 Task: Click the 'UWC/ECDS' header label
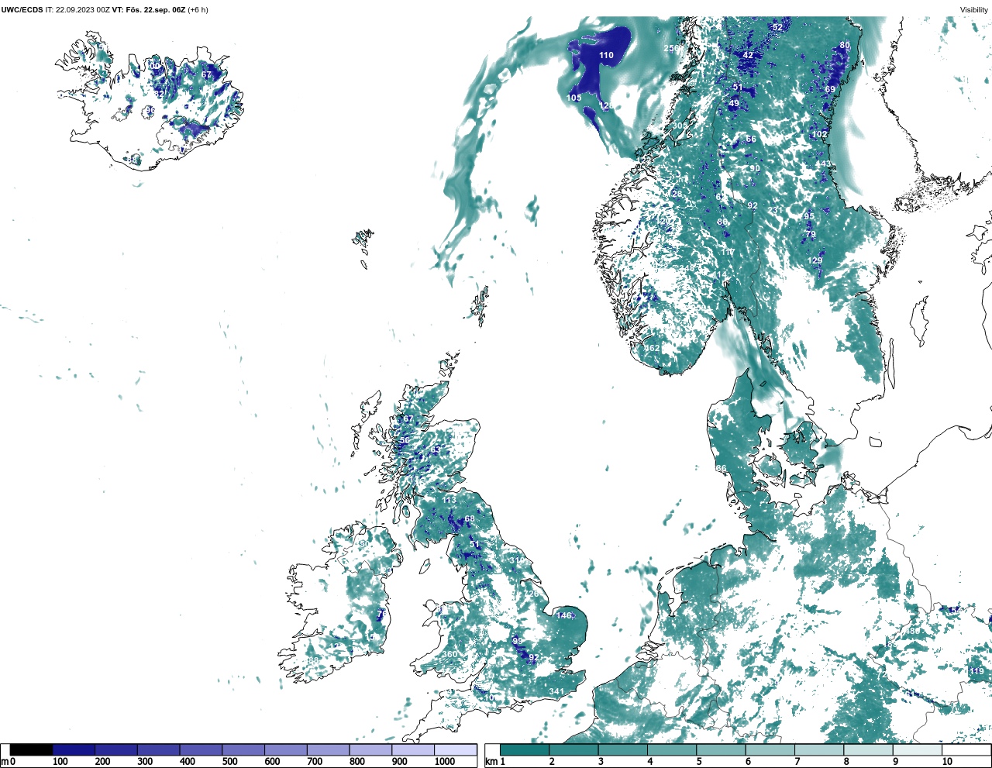coord(22,10)
